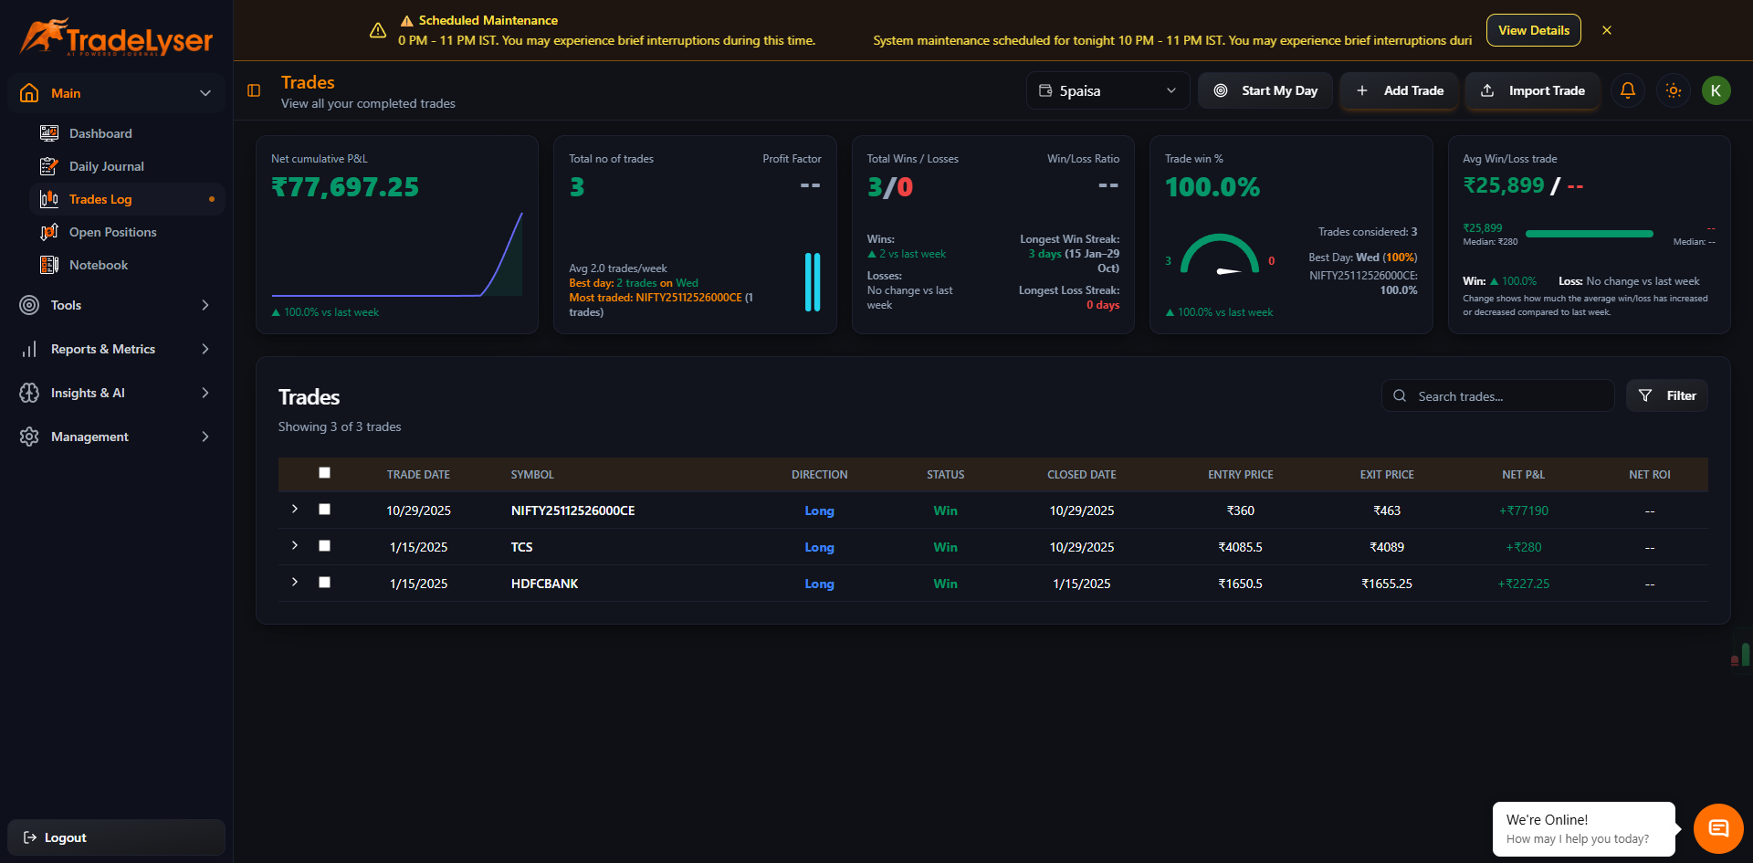This screenshot has height=863, width=1753.
Task: Select the Dashboard icon in the sidebar
Action: pos(47,133)
